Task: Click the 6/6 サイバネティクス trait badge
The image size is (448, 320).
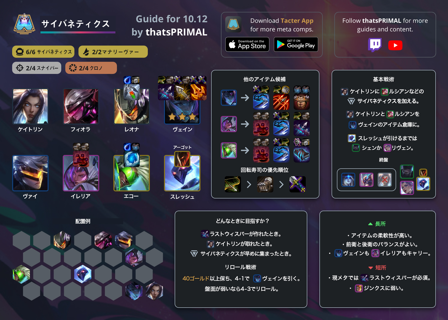Action: click(x=43, y=52)
